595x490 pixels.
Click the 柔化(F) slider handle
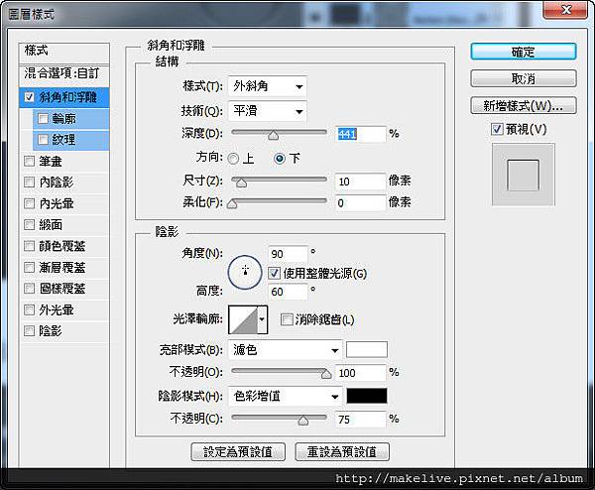pyautogui.click(x=232, y=204)
